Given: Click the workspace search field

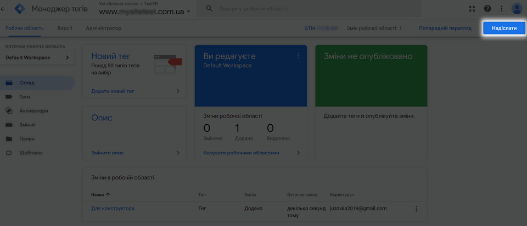Looking at the screenshot, I should point(329,9).
